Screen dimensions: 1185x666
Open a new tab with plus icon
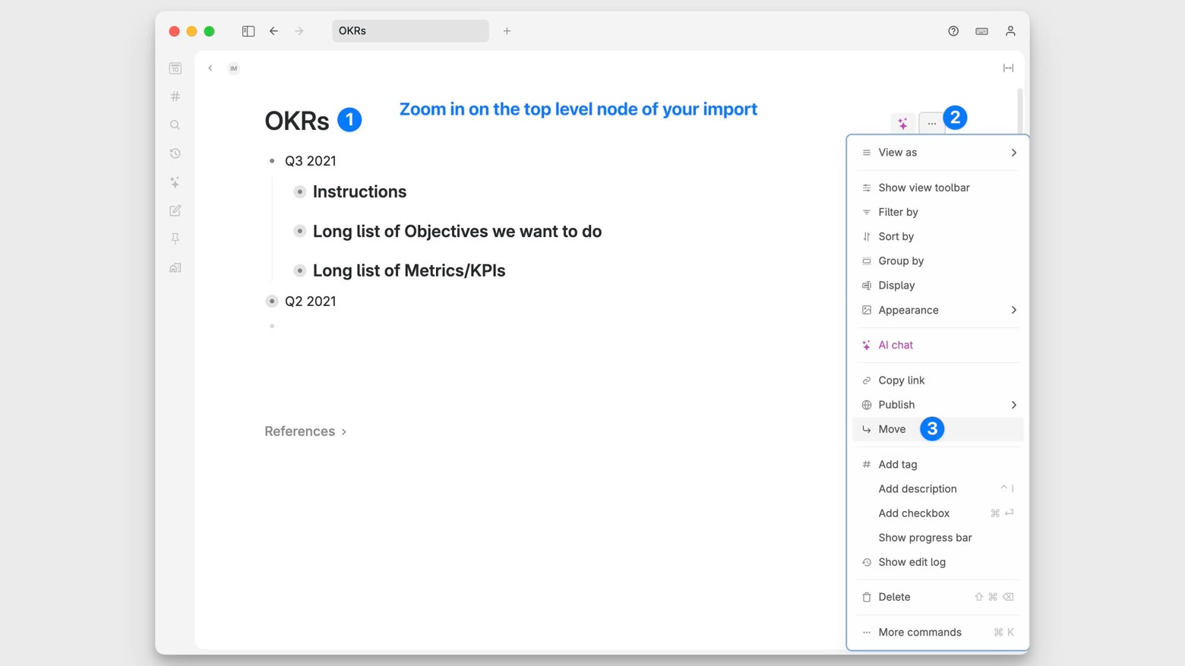pyautogui.click(x=507, y=31)
